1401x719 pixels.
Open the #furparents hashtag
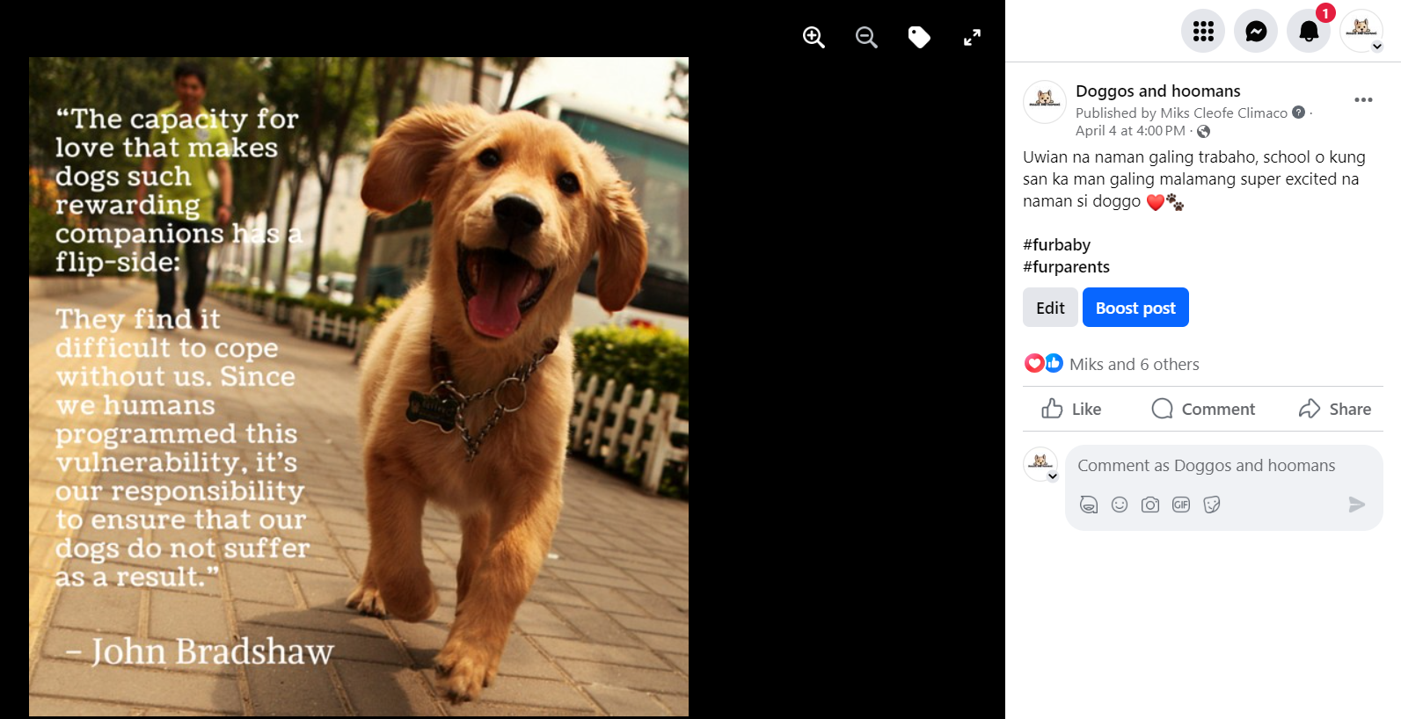coord(1066,266)
